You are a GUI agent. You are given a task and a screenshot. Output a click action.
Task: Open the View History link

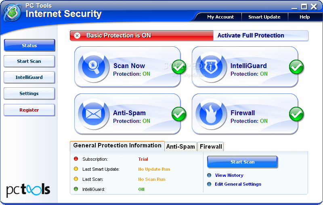coord(229,175)
